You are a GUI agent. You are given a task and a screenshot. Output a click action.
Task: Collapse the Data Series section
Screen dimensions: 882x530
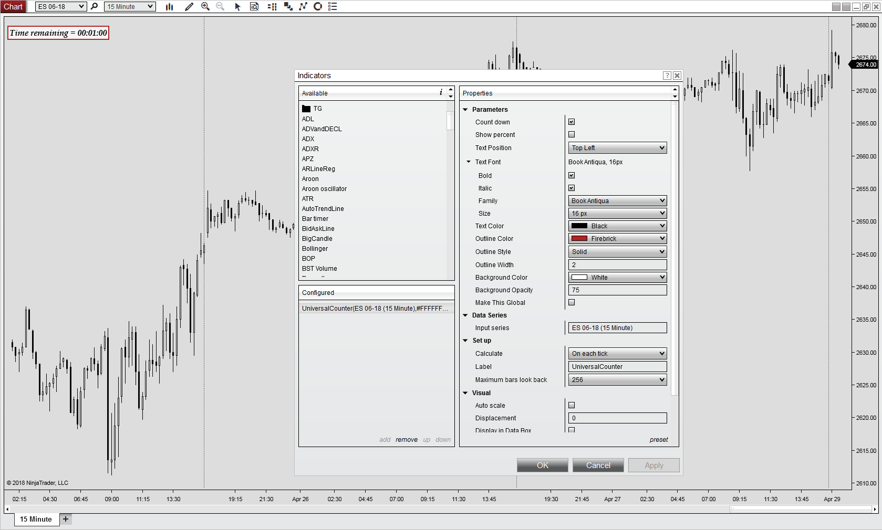coord(465,315)
